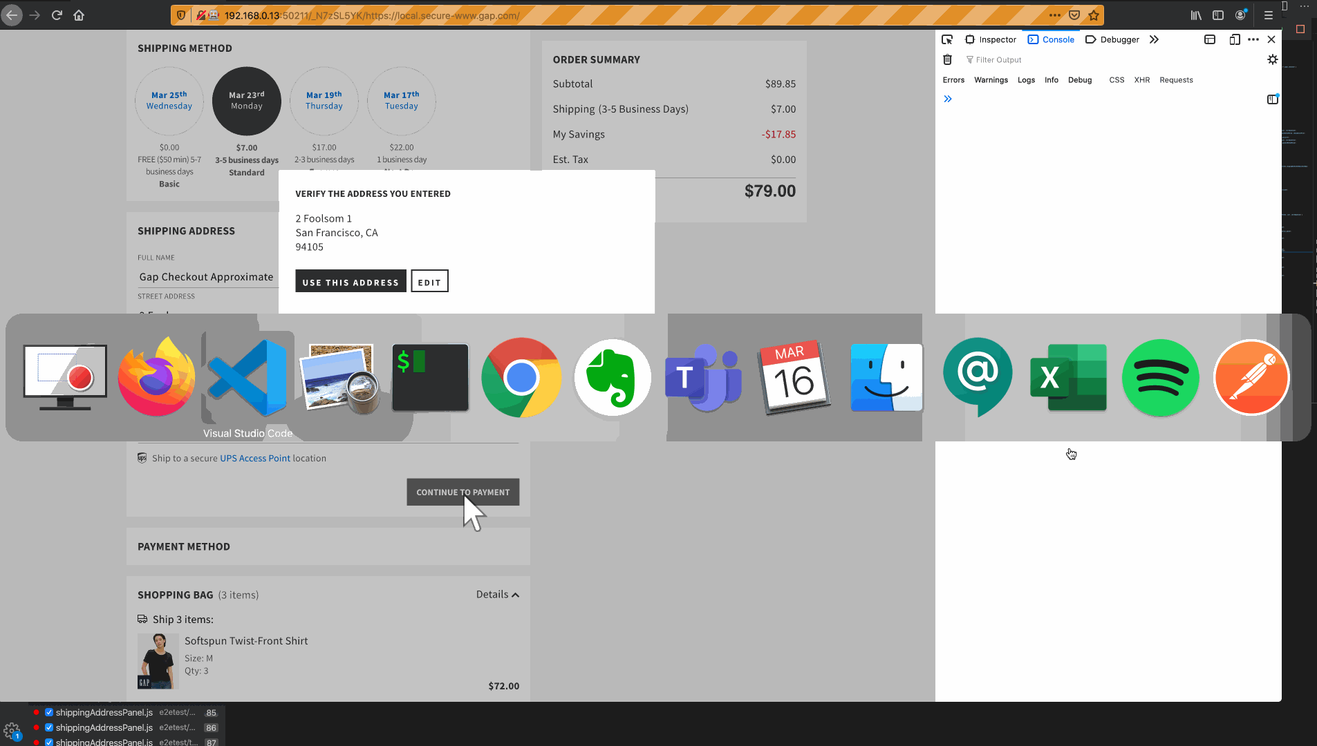Open the console settings gear
The image size is (1317, 746).
click(1273, 59)
